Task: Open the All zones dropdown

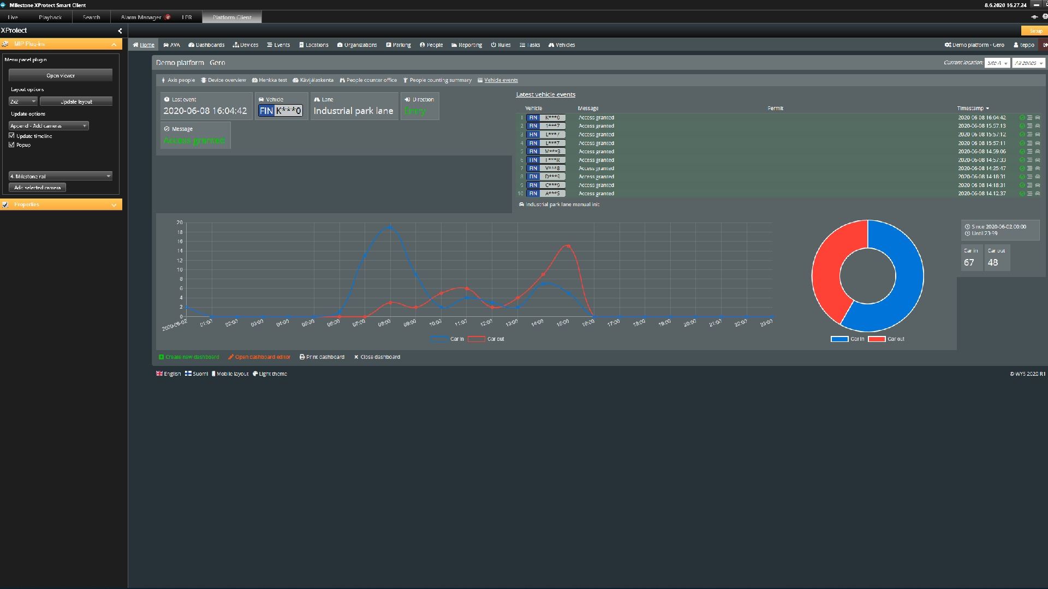Action: 1028,63
